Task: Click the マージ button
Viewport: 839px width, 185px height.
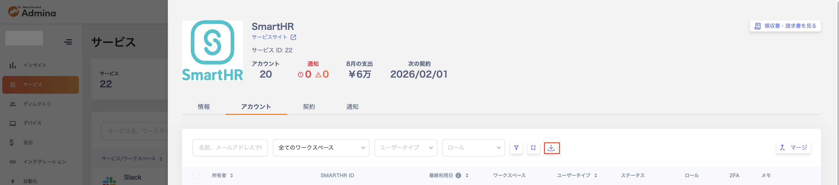Action: [793, 148]
